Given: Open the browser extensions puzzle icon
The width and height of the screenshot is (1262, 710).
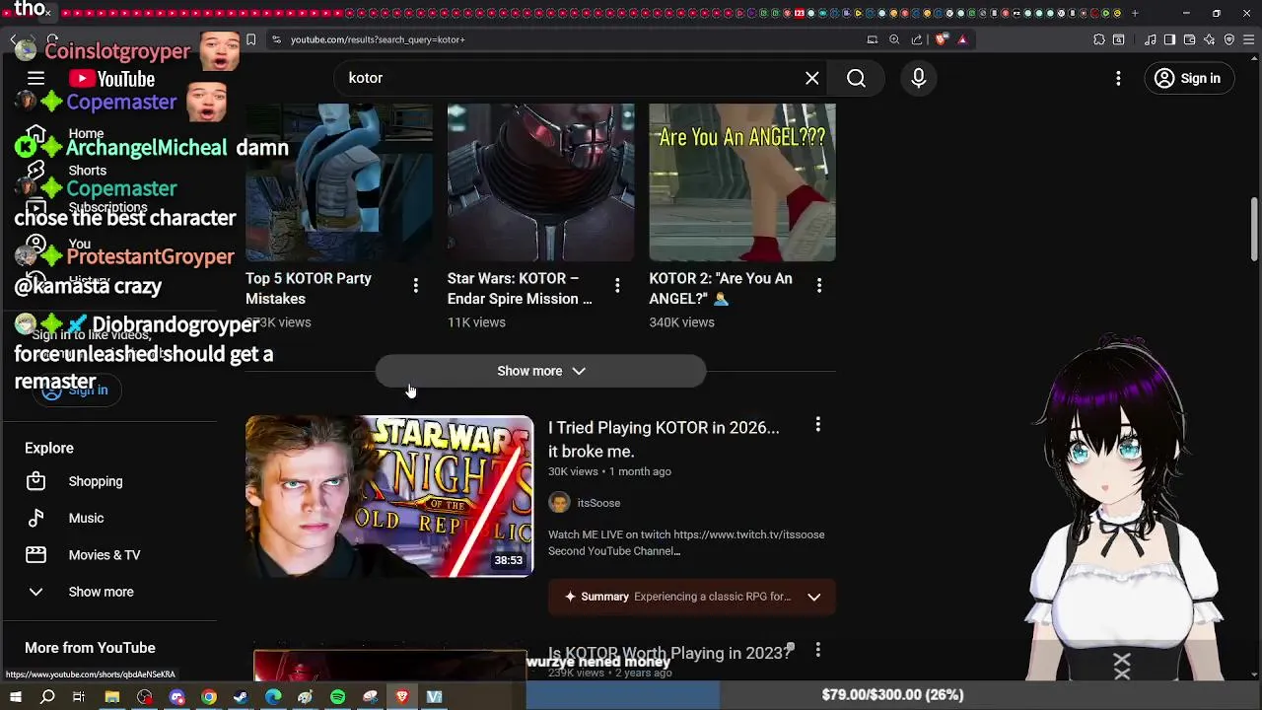Looking at the screenshot, I should point(1099,39).
